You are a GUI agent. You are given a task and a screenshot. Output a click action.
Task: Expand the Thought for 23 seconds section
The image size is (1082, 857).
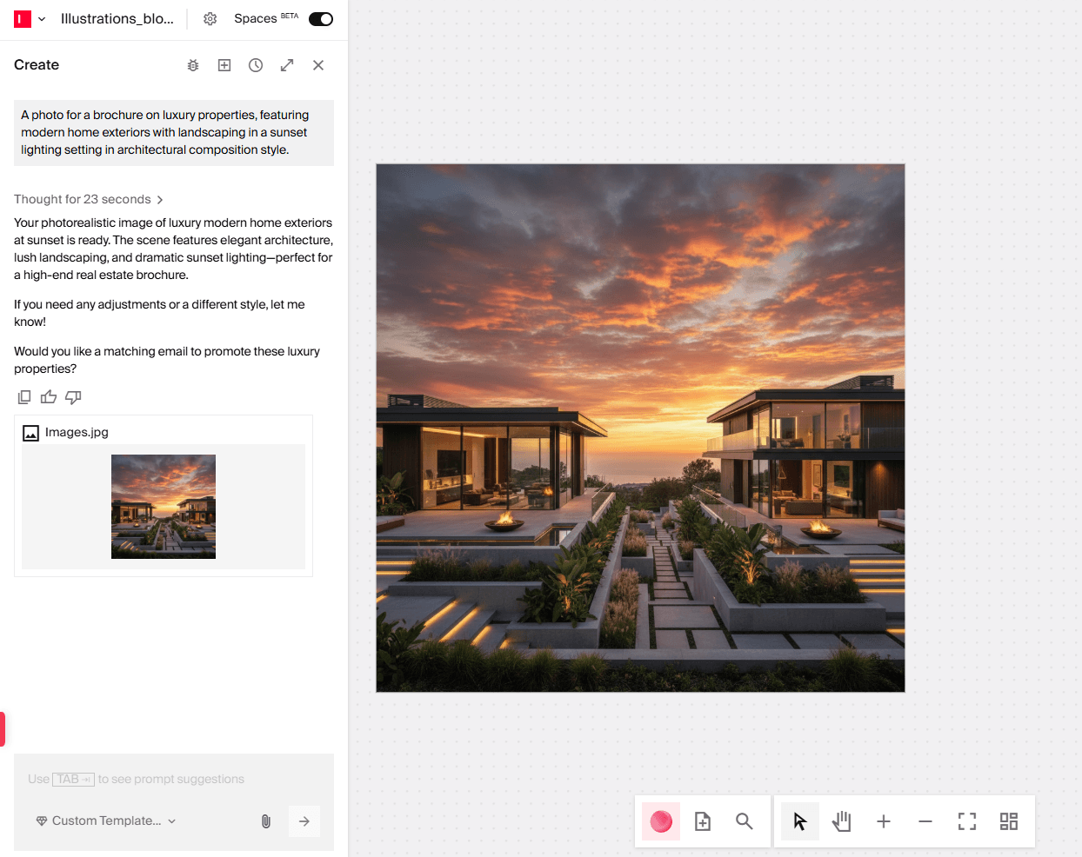tap(89, 199)
